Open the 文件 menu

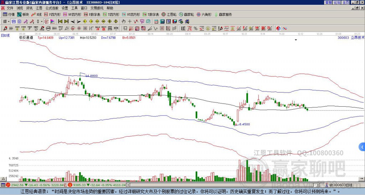point(10,8)
